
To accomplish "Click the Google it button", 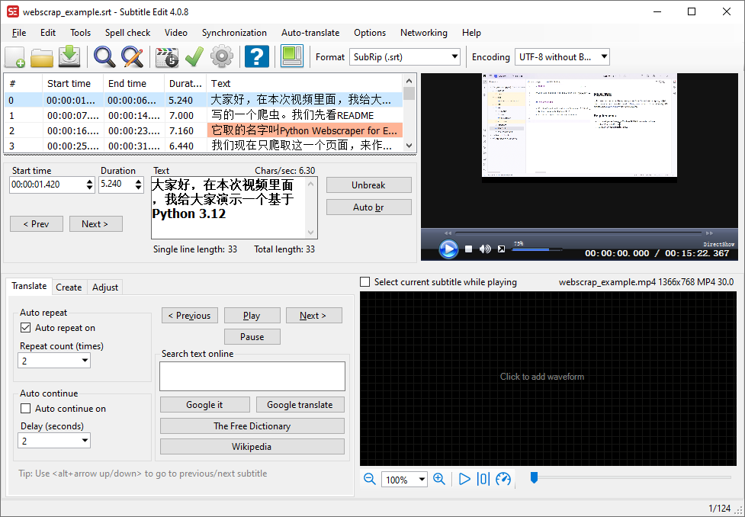I will point(205,405).
